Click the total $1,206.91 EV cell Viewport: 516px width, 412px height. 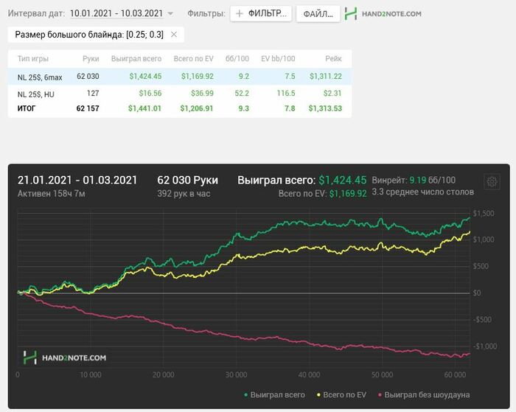point(197,108)
